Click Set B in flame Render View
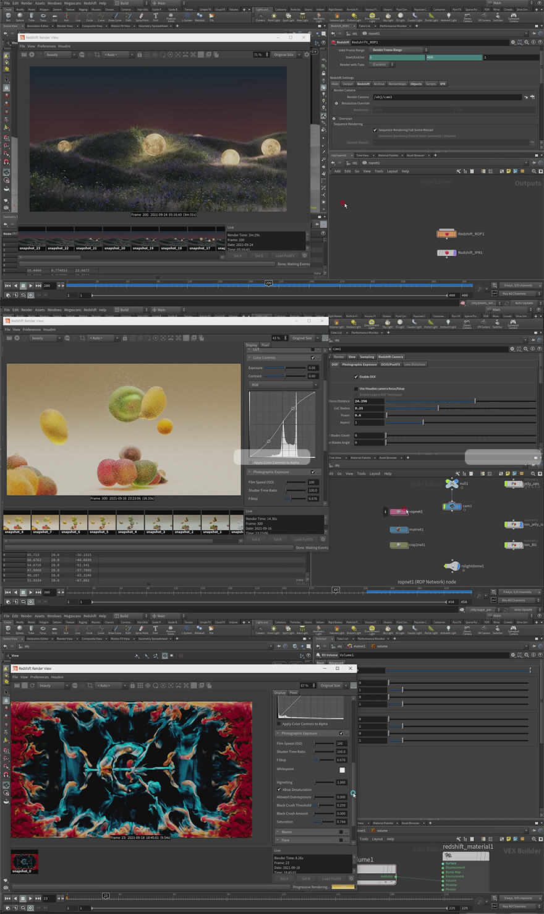544x914 pixels. [x=305, y=878]
